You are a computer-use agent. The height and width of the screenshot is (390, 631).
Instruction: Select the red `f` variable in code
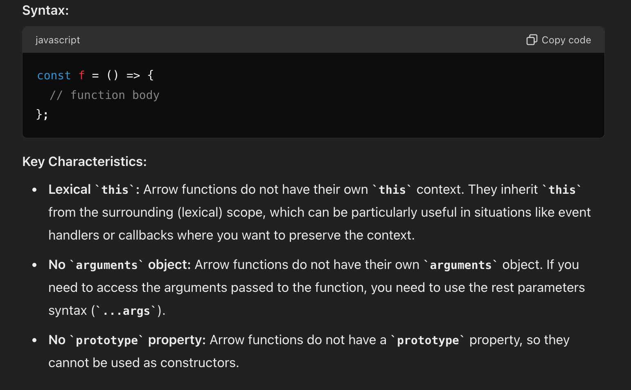[81, 75]
